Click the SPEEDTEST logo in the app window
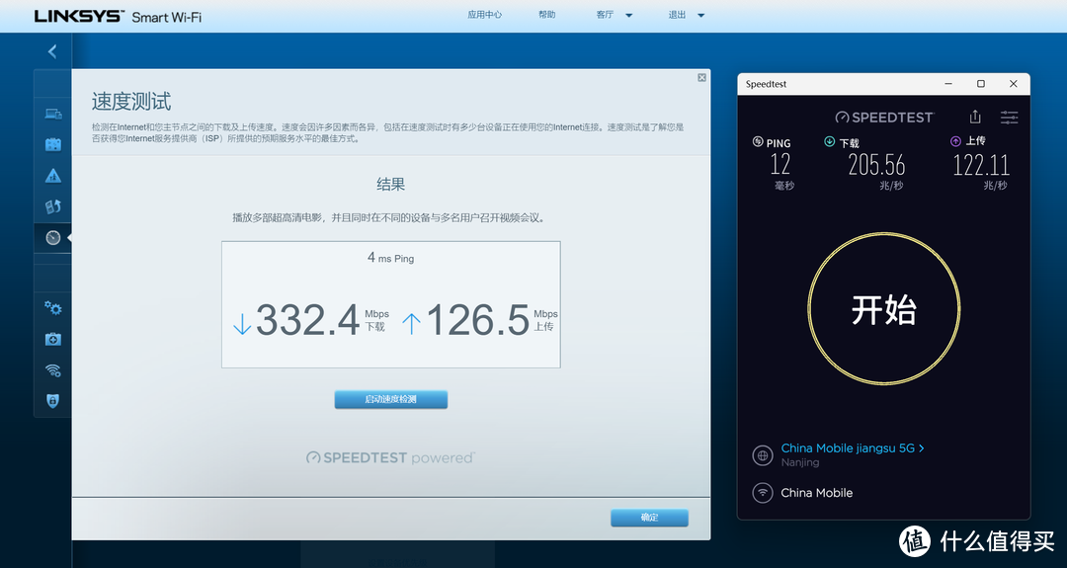 (884, 117)
